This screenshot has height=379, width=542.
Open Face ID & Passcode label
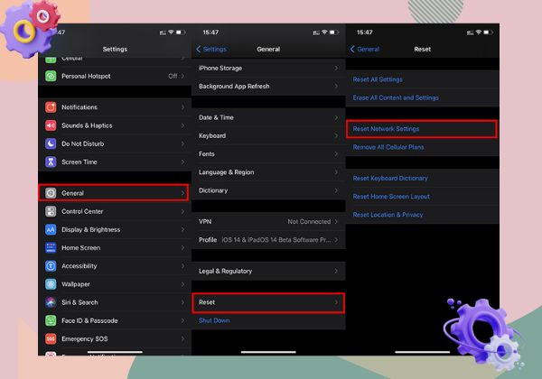click(x=89, y=320)
